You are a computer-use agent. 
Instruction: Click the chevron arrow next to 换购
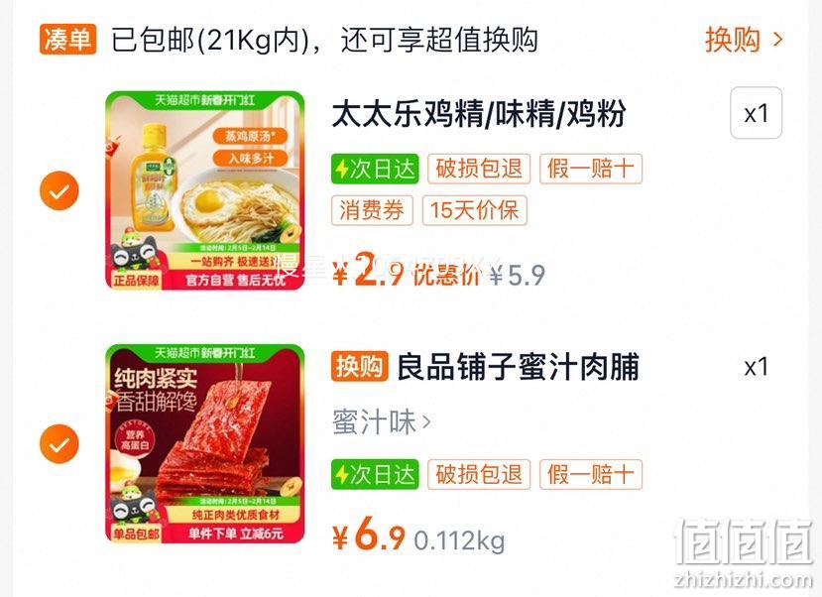click(778, 40)
